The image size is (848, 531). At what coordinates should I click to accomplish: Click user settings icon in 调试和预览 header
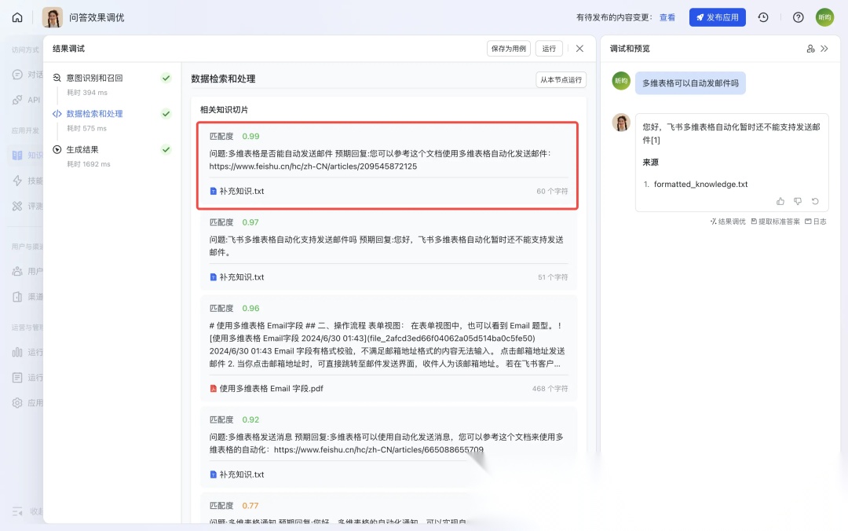(810, 49)
